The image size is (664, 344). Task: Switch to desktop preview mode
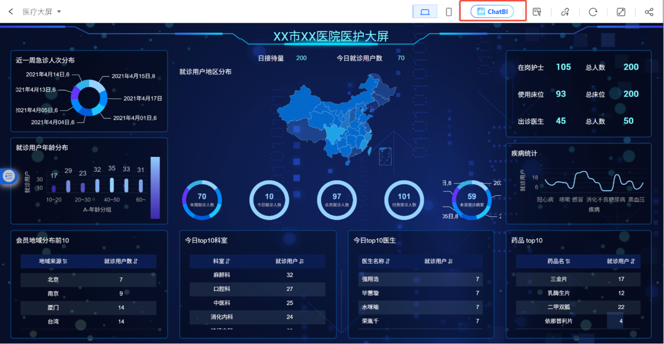[x=425, y=12]
